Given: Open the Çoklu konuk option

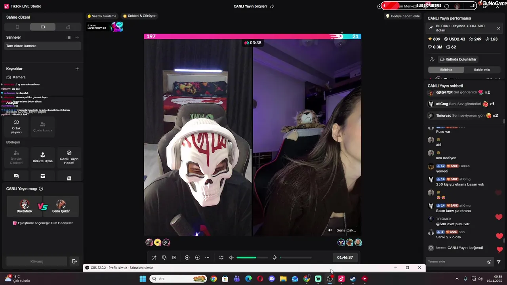Looking at the screenshot, I should 43,127.
